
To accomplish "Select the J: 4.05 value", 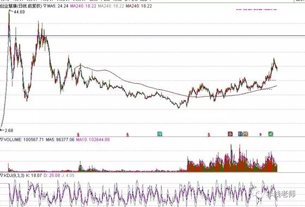I will click(x=68, y=175).
